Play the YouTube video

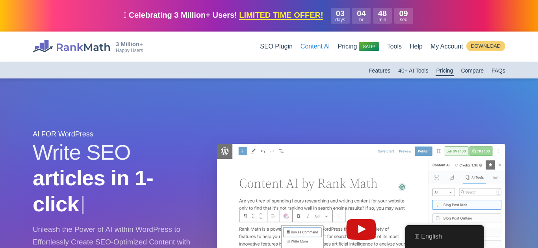(x=361, y=229)
